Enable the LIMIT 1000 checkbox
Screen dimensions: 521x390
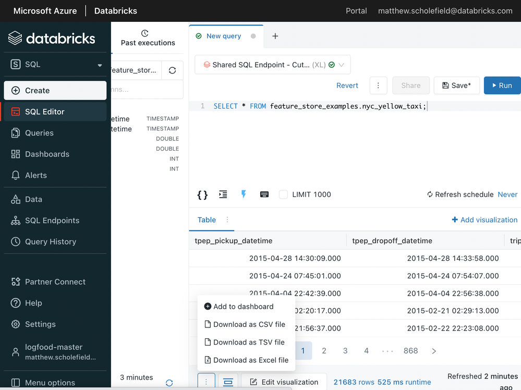click(283, 194)
